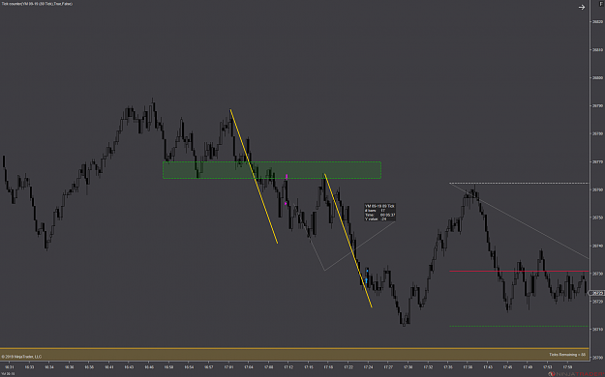Select the red horizontal line
The width and height of the screenshot is (605, 377).
point(519,272)
